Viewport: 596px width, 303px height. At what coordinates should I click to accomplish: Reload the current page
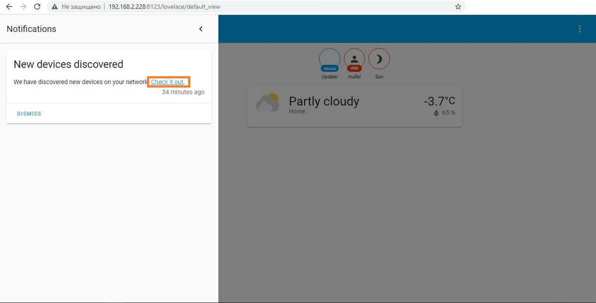37,7
